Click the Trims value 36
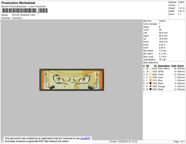Screen dimensions: 186x144 (160, 30)
